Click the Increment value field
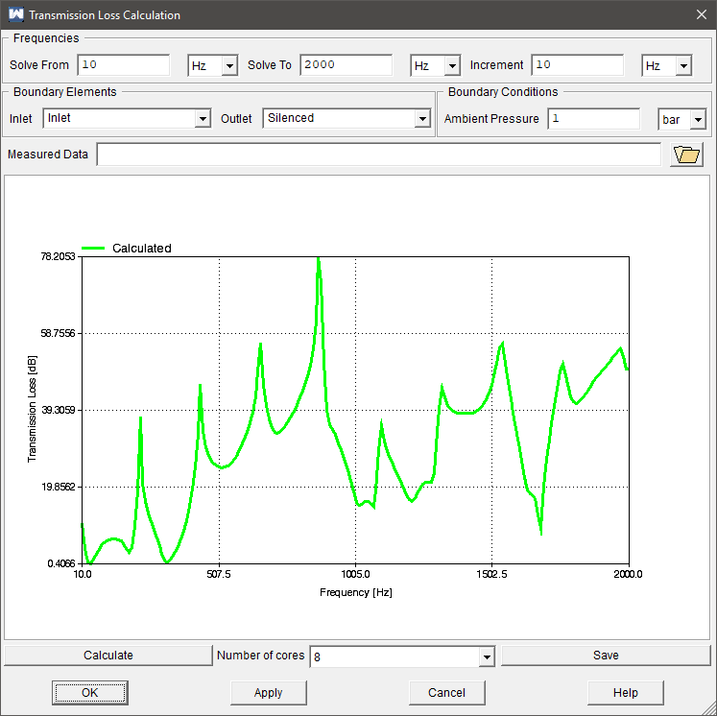This screenshot has width=717, height=716. (578, 65)
